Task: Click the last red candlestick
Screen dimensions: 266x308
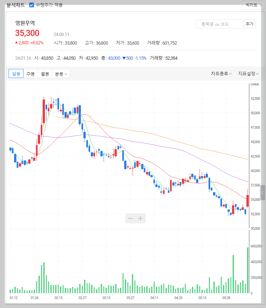Action: tap(247, 201)
